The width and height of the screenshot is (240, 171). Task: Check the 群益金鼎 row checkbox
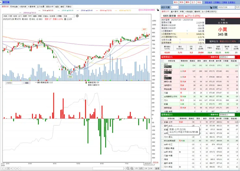click(x=162, y=89)
